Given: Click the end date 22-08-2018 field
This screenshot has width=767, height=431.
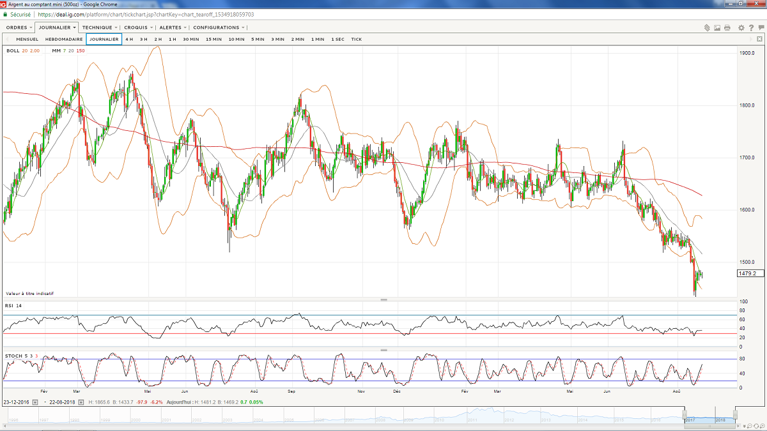Looking at the screenshot, I should pos(63,402).
